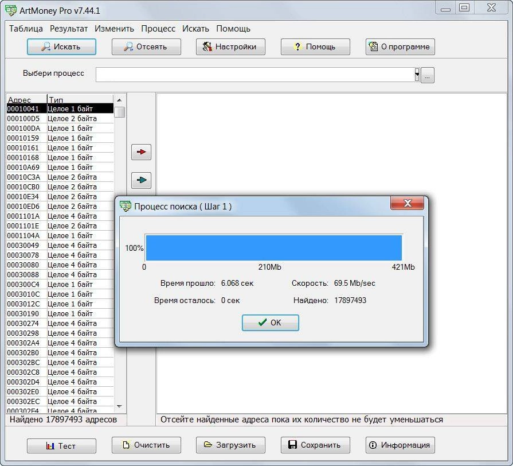This screenshot has height=466, width=513.
Task: Select address row 00010168
Action: [x=60, y=157]
